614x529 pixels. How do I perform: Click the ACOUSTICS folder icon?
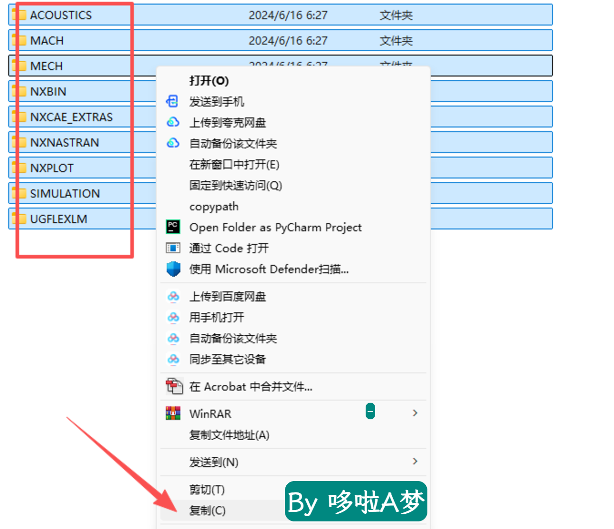click(x=19, y=15)
